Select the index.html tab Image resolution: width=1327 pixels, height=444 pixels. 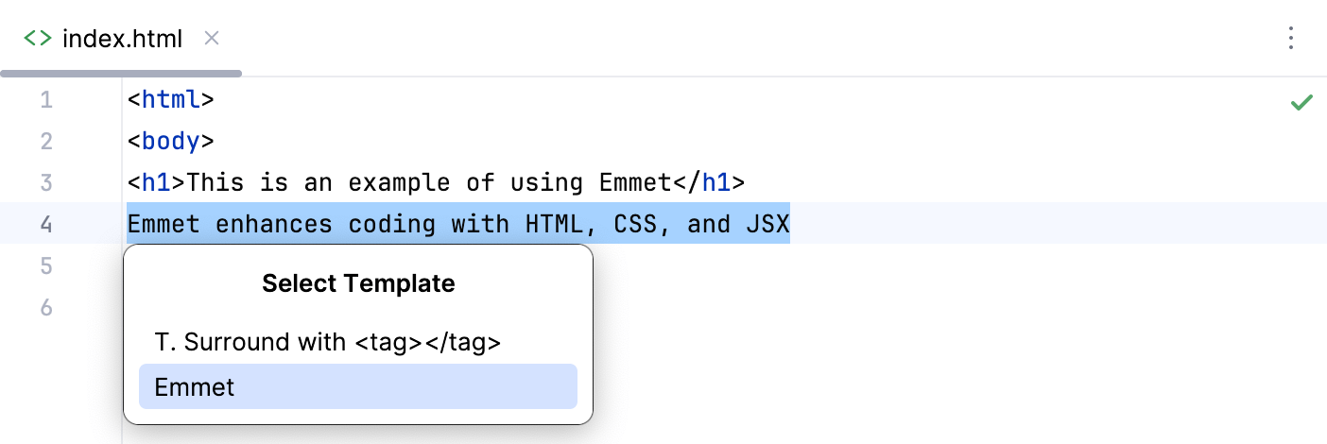(122, 39)
